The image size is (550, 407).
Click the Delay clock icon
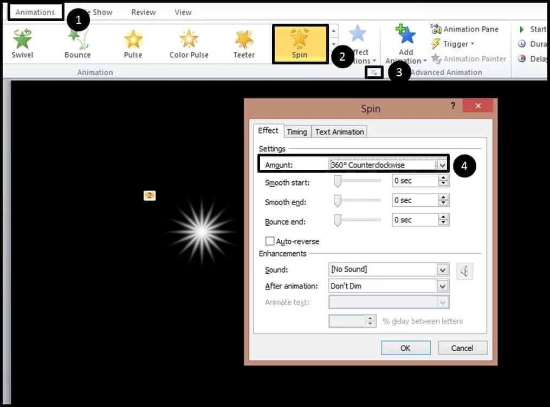[x=522, y=58]
